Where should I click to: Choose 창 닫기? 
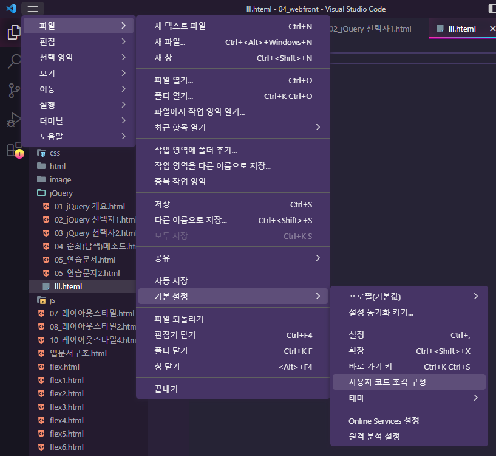[x=233, y=367]
